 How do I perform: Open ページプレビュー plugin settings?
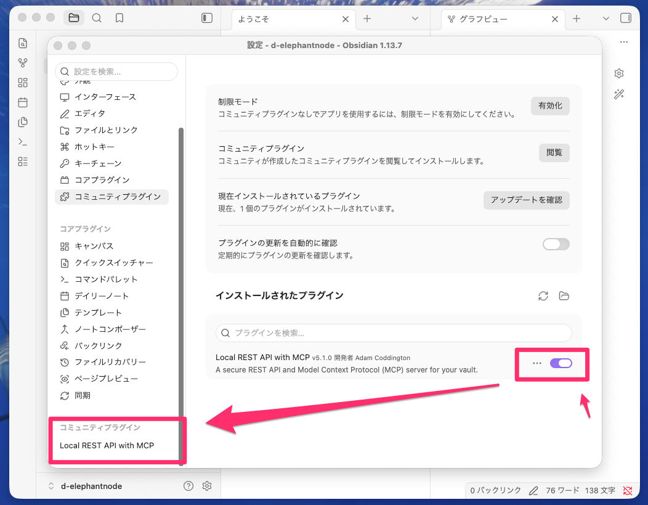(x=111, y=379)
